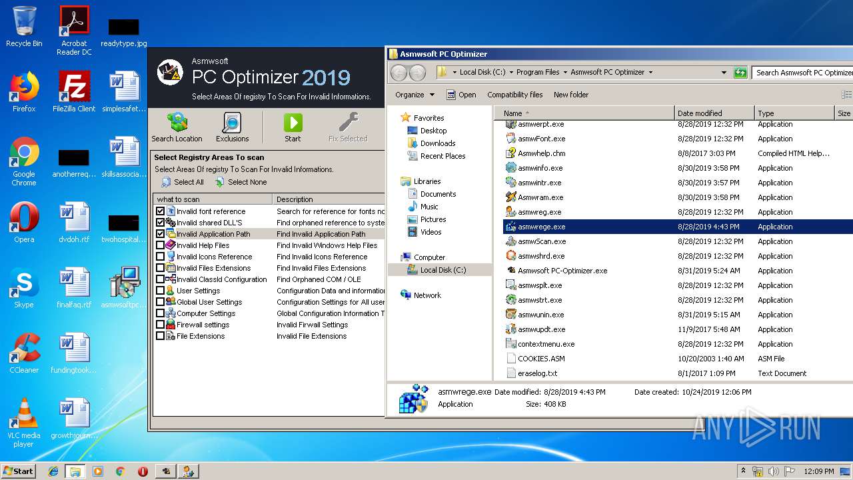This screenshot has height=480, width=853.
Task: Select asmwstrt.exe file icon
Action: [511, 300]
